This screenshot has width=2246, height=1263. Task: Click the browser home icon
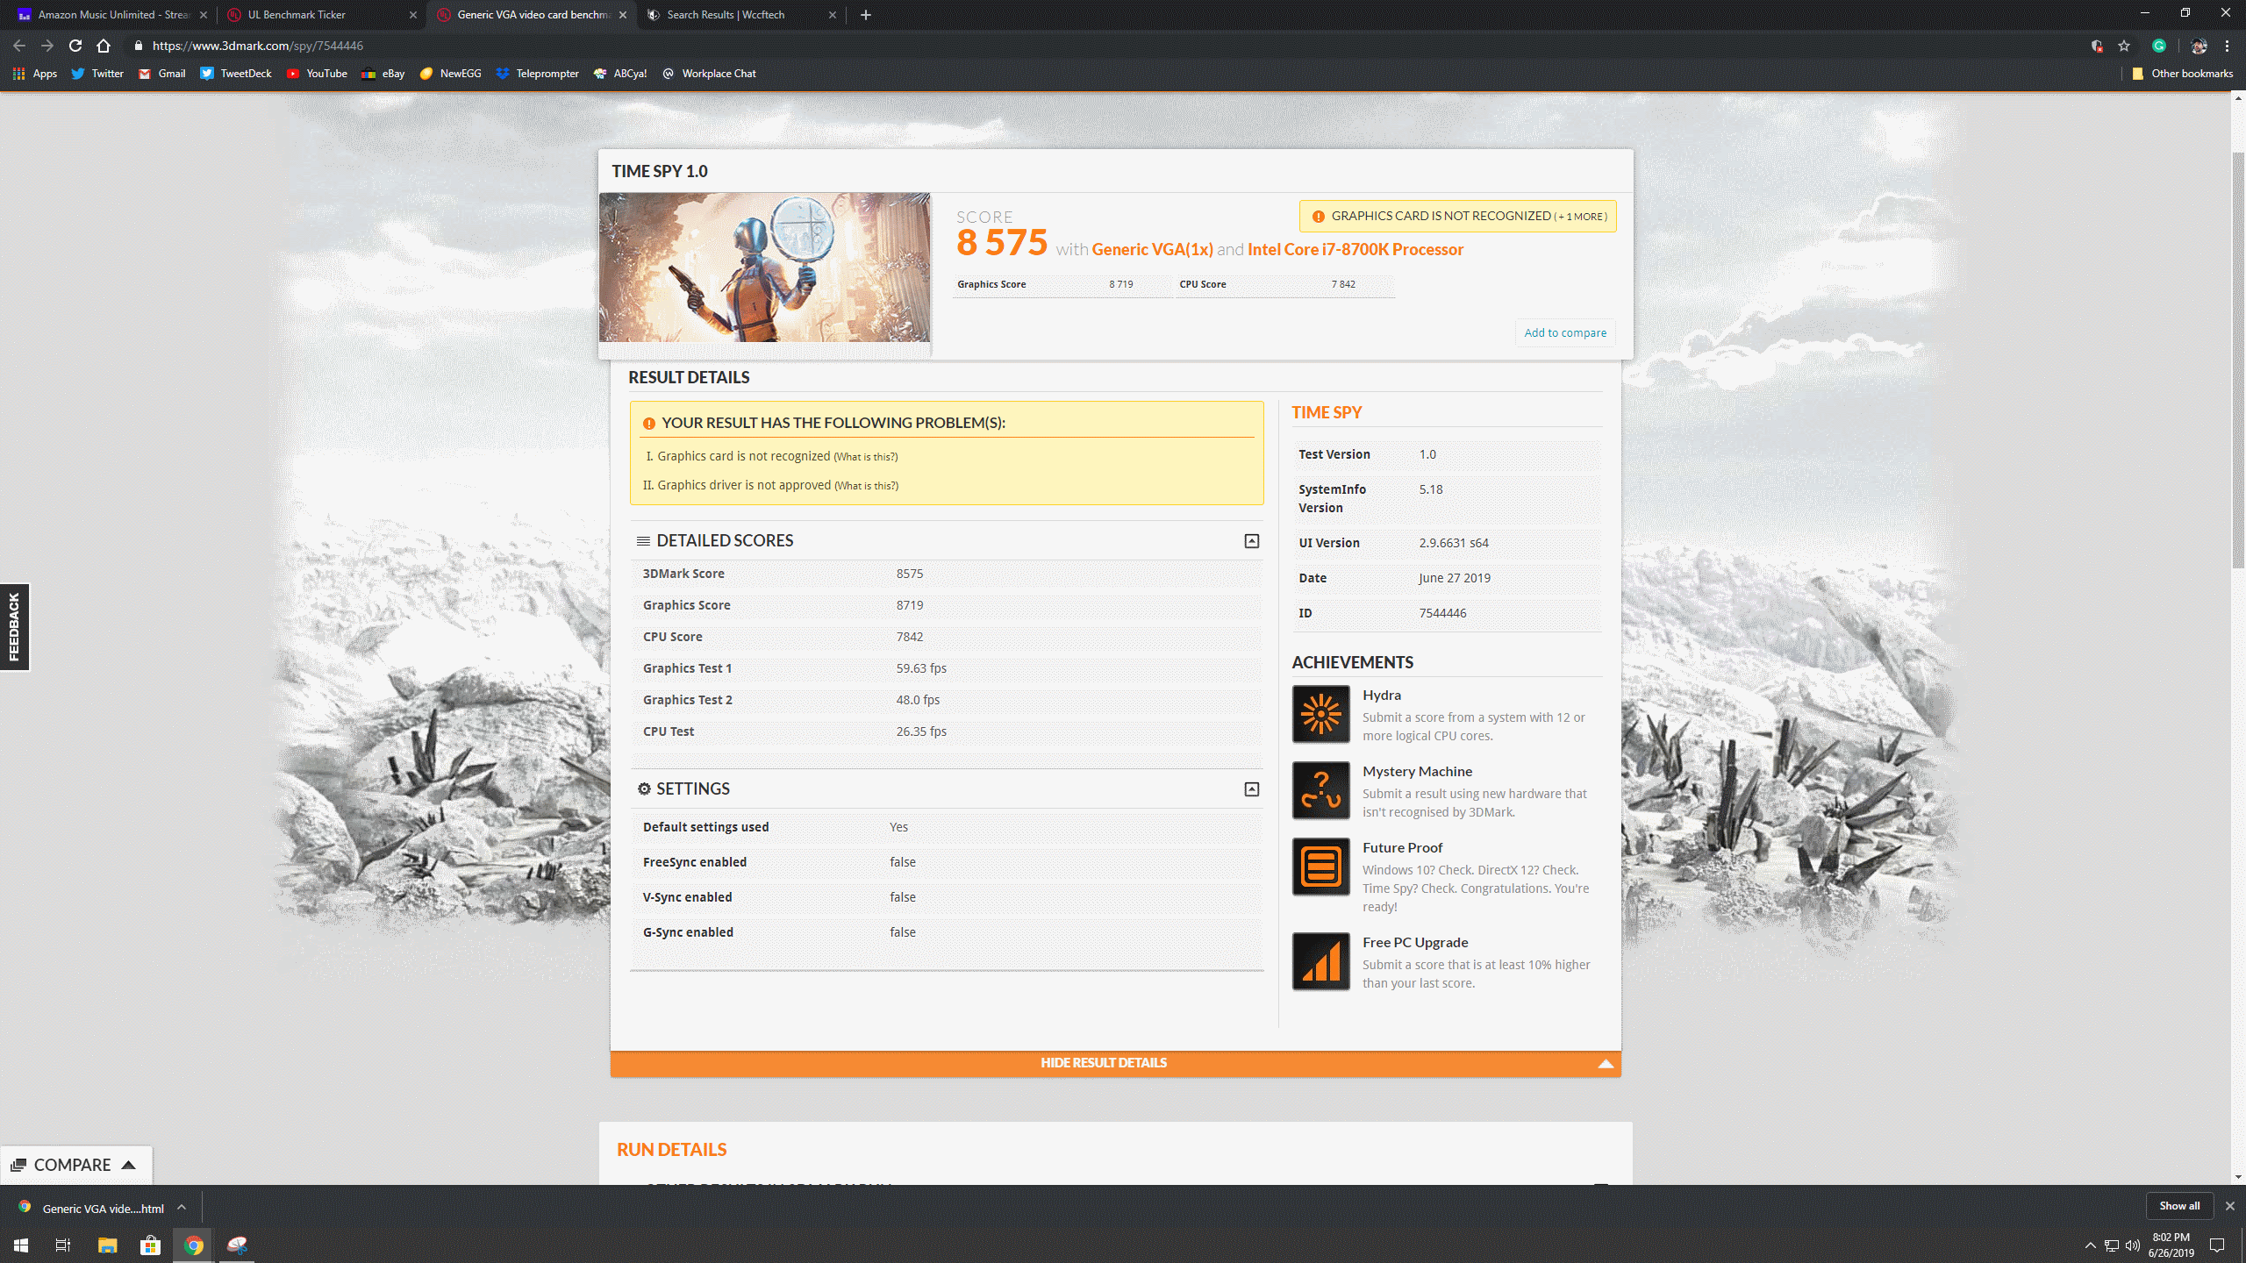(x=104, y=46)
